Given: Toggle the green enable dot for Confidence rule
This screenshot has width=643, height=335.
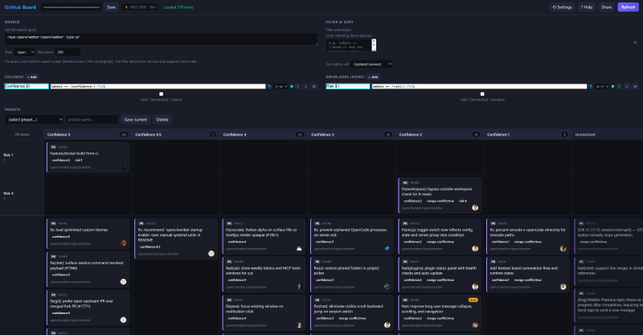Looking at the screenshot, I should (x=292, y=87).
